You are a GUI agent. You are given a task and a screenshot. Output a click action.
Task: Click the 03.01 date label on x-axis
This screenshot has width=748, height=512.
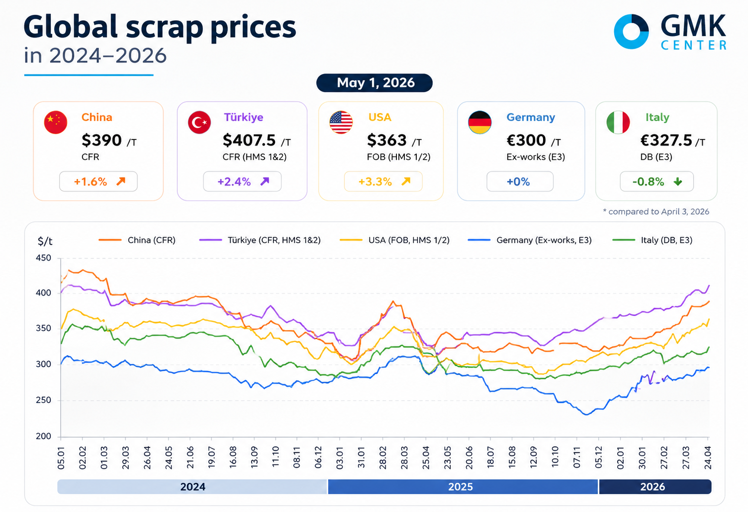click(340, 457)
